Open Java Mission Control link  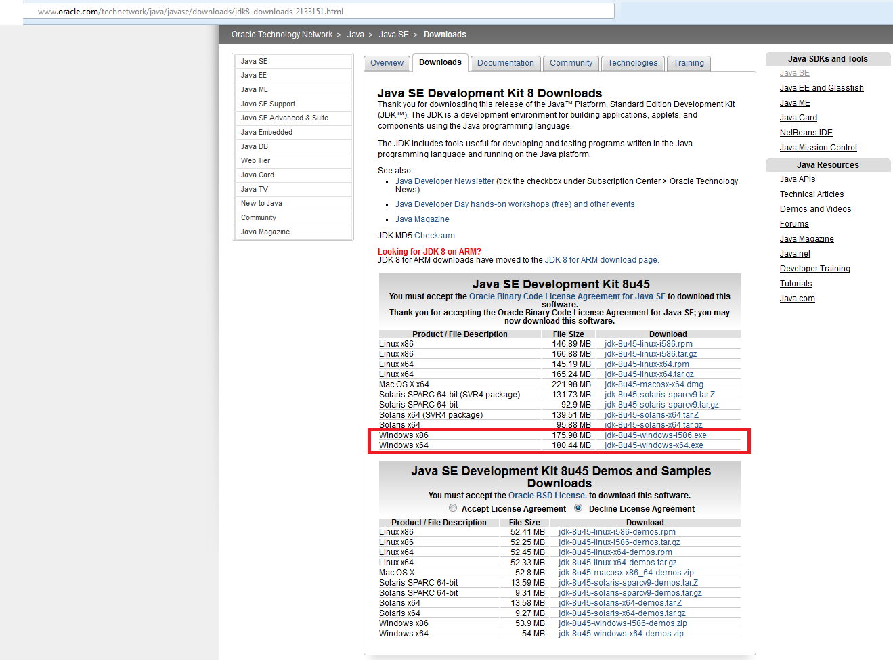point(819,148)
